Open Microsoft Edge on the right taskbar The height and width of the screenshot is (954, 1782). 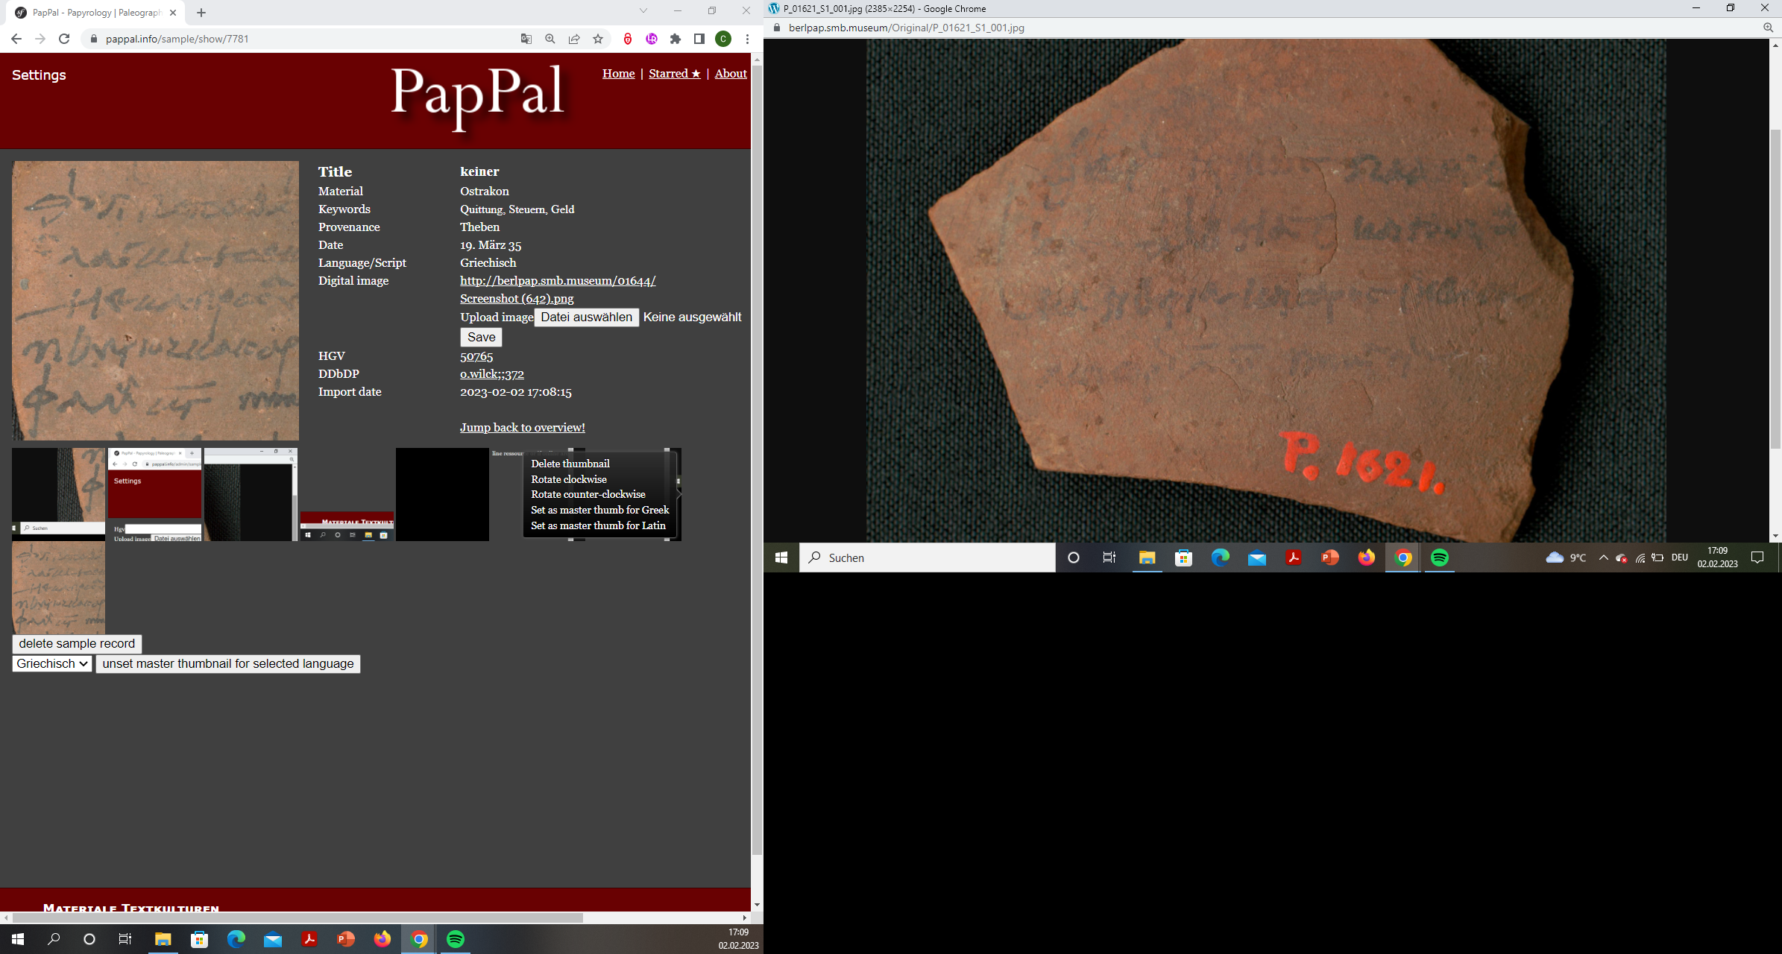[1220, 557]
